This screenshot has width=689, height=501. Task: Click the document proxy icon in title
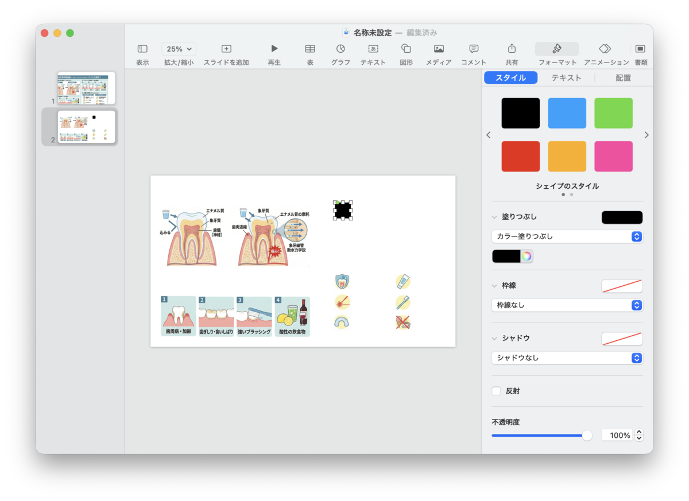(x=346, y=33)
